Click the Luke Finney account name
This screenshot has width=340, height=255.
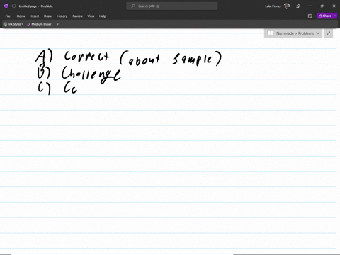point(273,6)
